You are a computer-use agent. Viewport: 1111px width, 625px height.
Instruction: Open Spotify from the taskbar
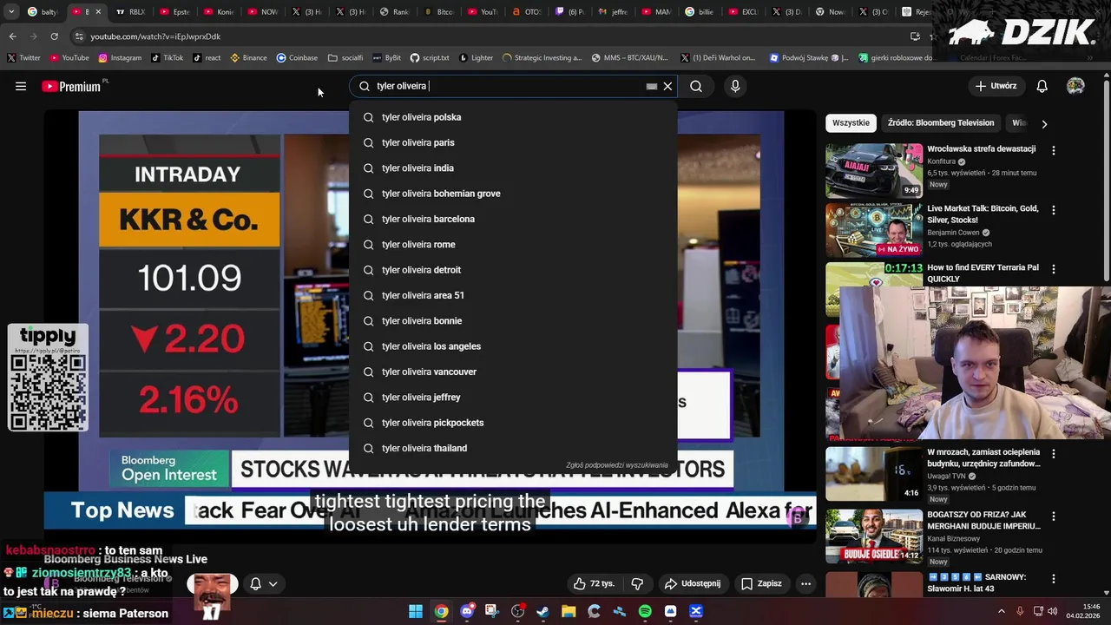tap(645, 611)
